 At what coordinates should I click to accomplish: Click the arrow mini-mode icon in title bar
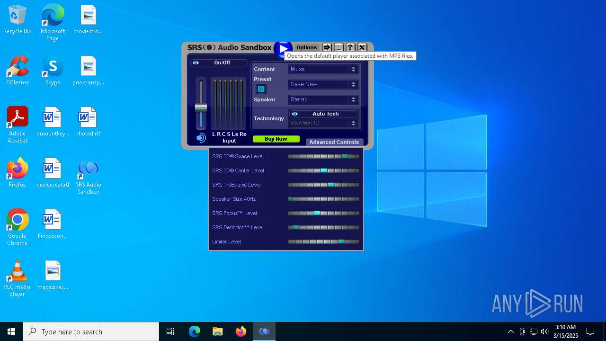(327, 47)
